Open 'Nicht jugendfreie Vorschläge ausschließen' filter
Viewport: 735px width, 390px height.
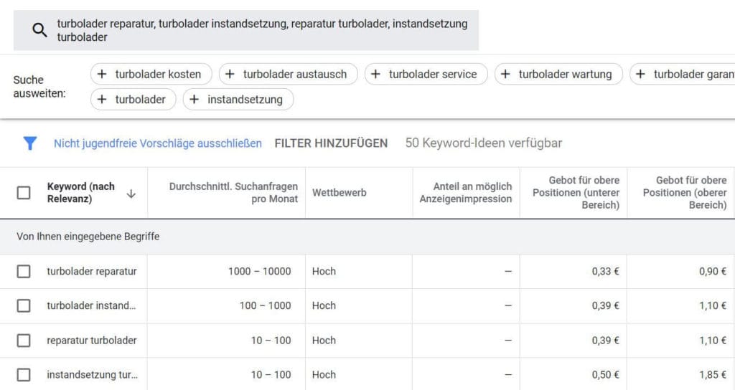tap(157, 143)
